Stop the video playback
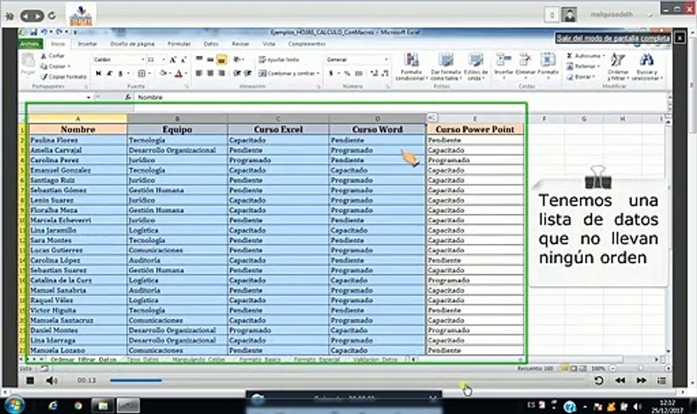 coord(30,380)
